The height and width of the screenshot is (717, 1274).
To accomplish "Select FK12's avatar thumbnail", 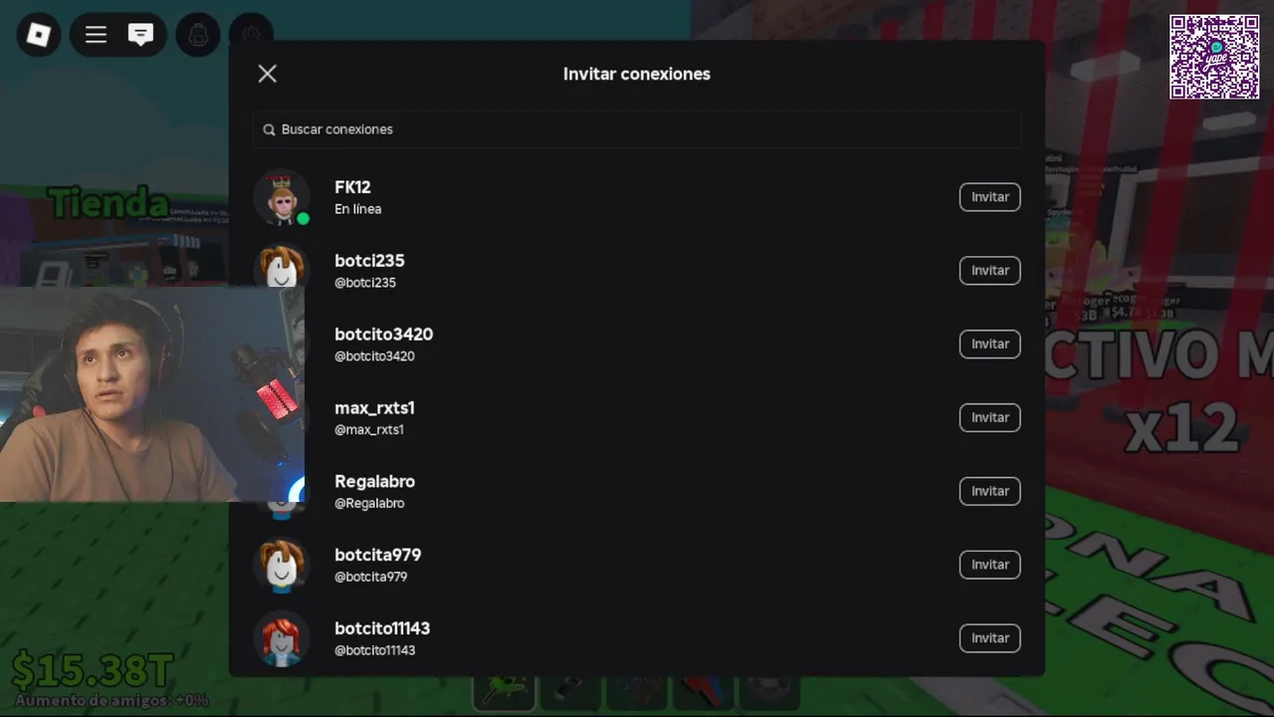I will [x=282, y=197].
